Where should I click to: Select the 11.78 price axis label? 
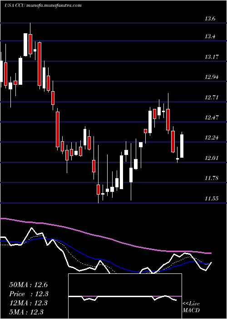(212, 178)
